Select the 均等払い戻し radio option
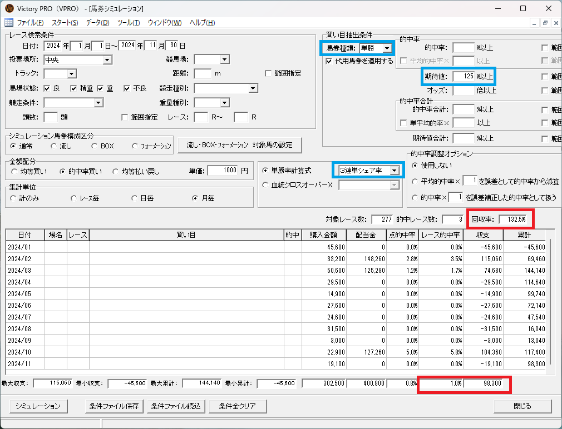The height and width of the screenshot is (429, 562). 115,171
